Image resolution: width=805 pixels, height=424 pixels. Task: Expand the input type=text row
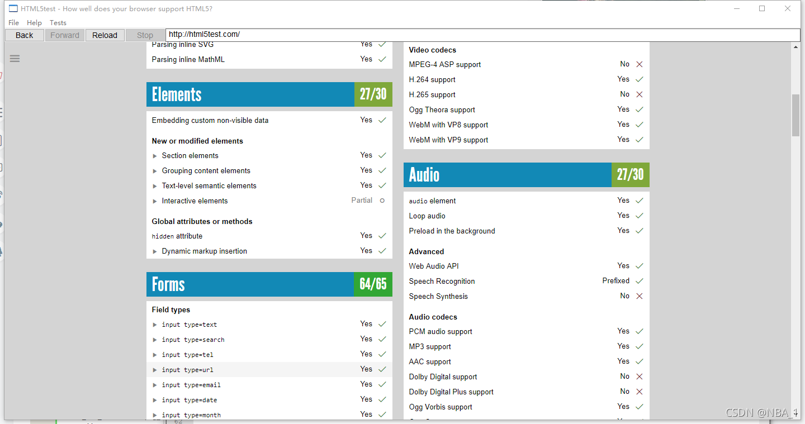click(155, 325)
